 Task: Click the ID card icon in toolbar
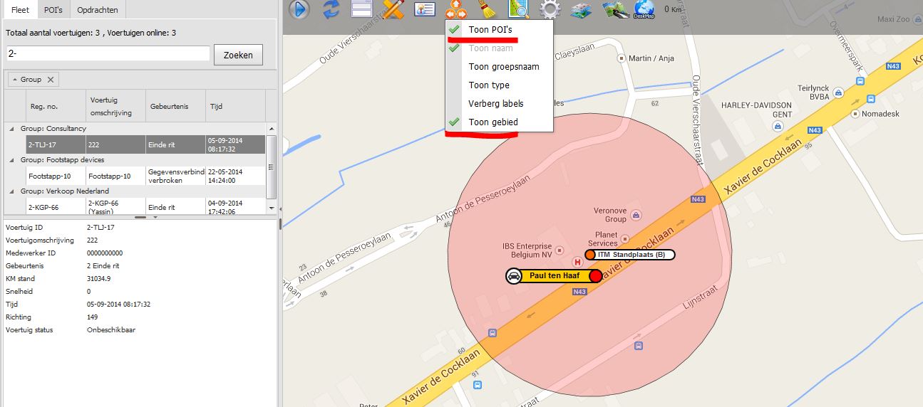pyautogui.click(x=425, y=9)
